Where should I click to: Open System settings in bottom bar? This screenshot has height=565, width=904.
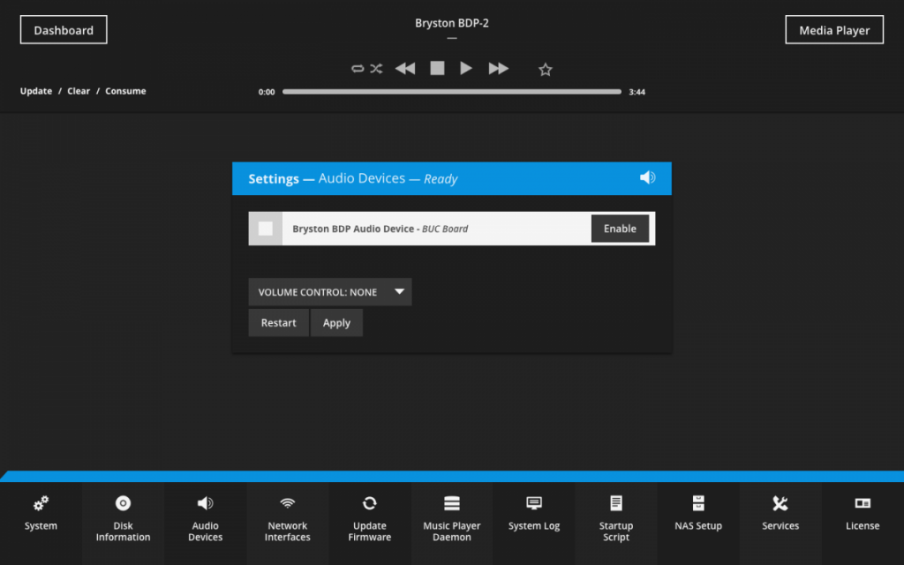coord(41,524)
